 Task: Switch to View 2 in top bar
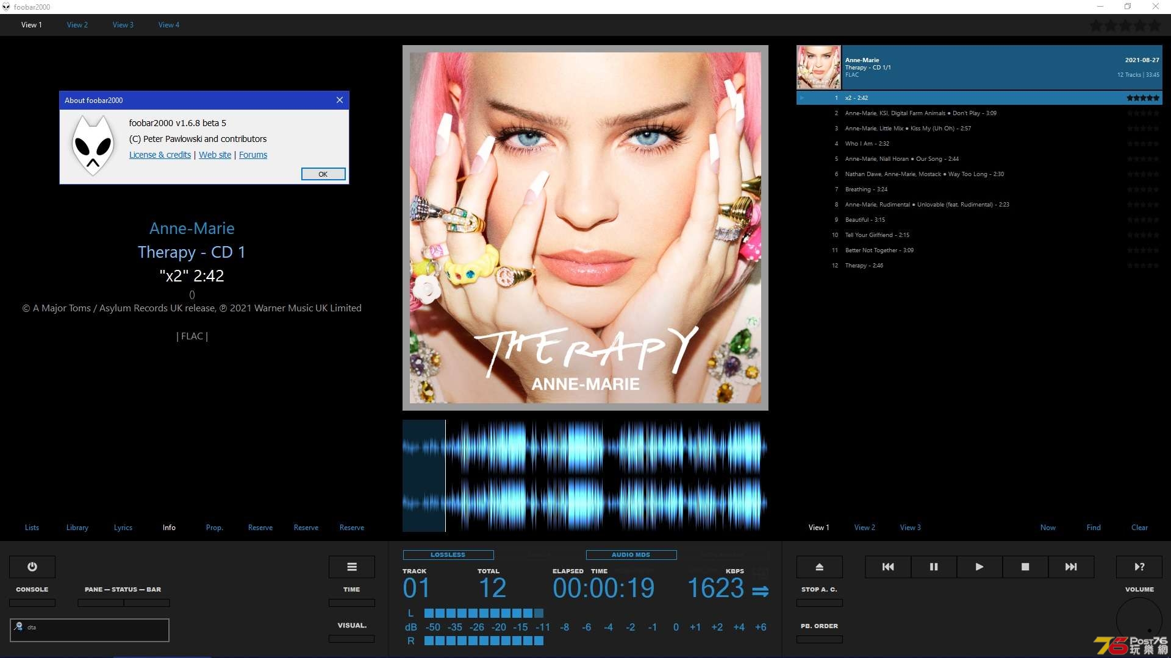point(77,25)
